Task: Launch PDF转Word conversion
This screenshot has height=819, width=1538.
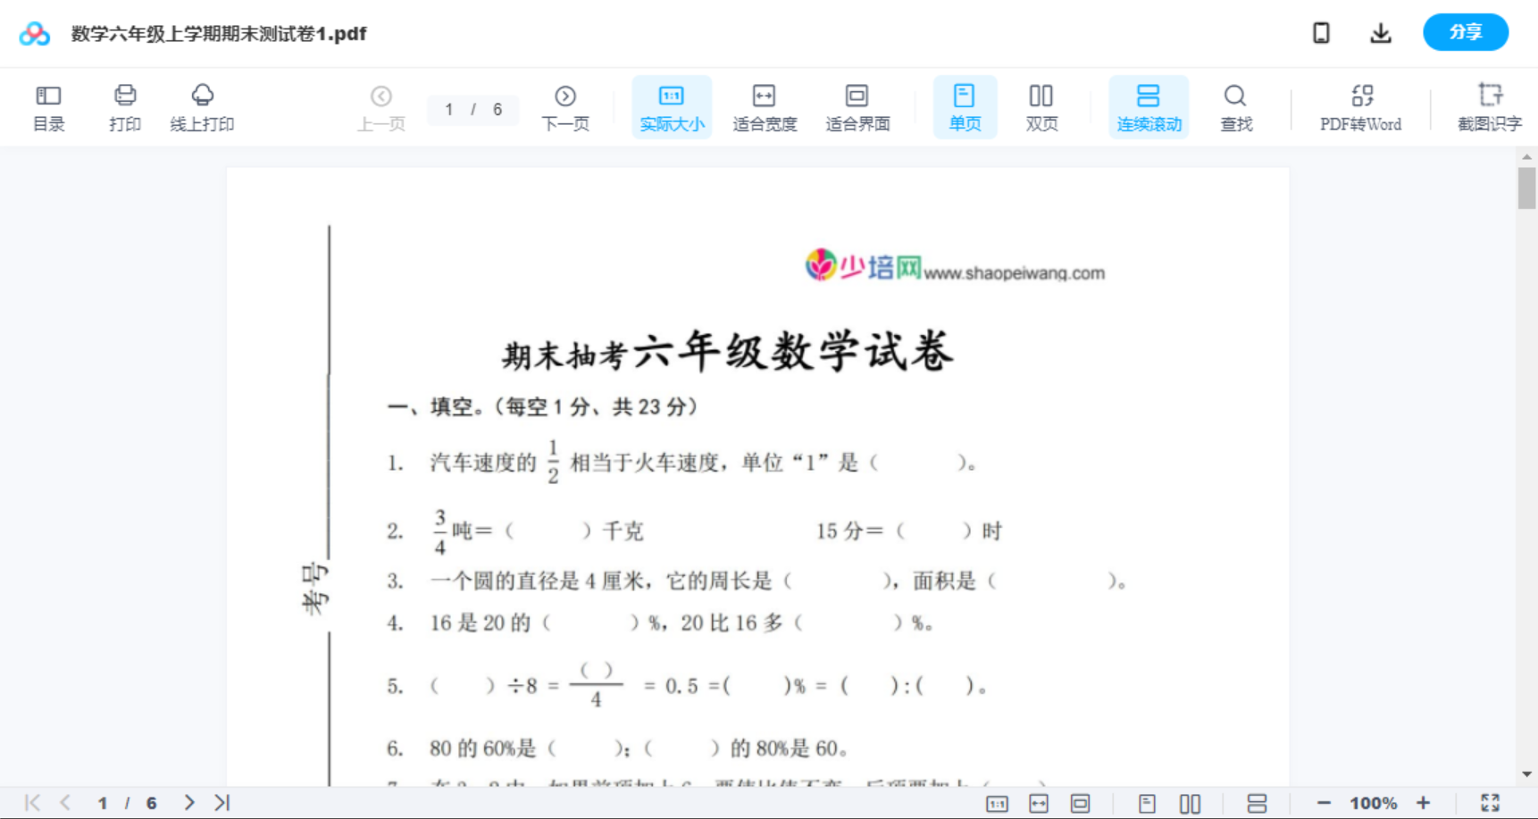Action: tap(1361, 108)
